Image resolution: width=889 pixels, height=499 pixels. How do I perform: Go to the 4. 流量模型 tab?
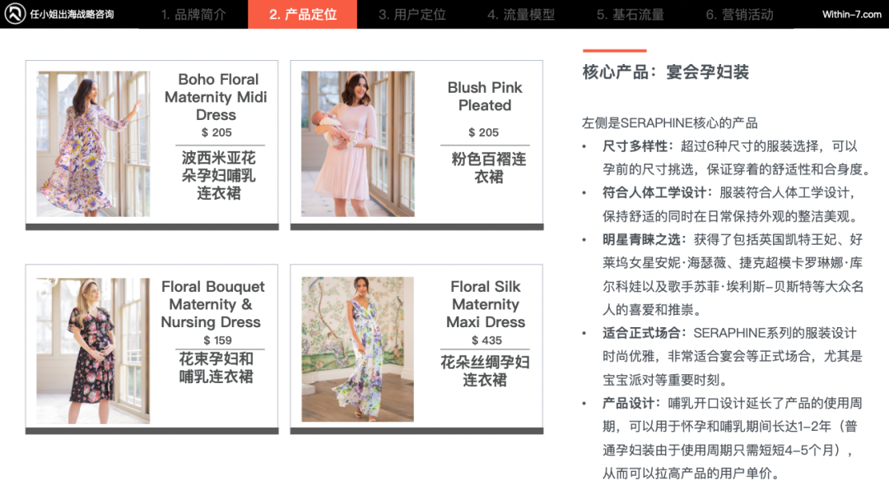click(521, 14)
